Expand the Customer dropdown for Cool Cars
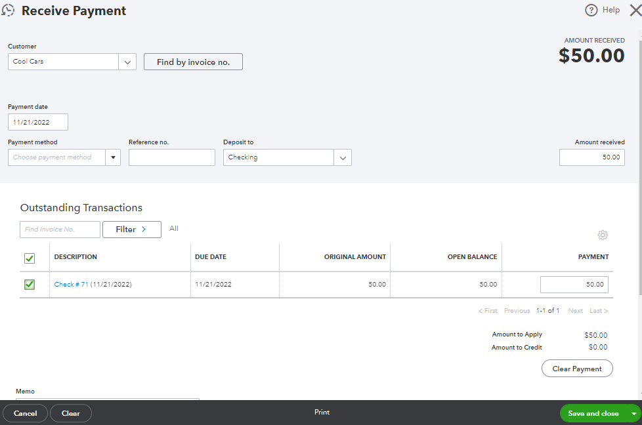642x425 pixels. tap(127, 62)
